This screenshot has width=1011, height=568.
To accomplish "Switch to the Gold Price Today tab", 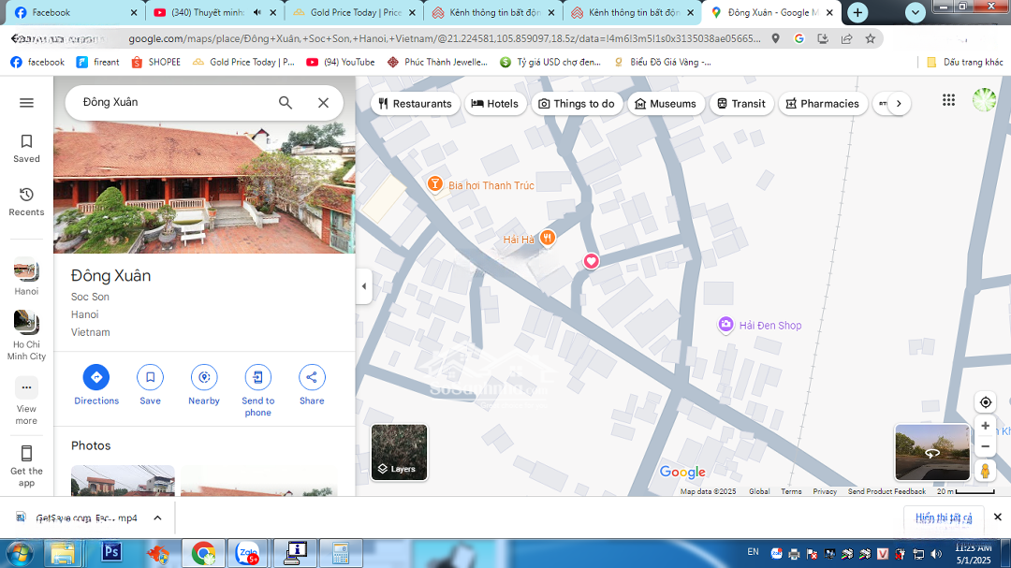I will 346,12.
